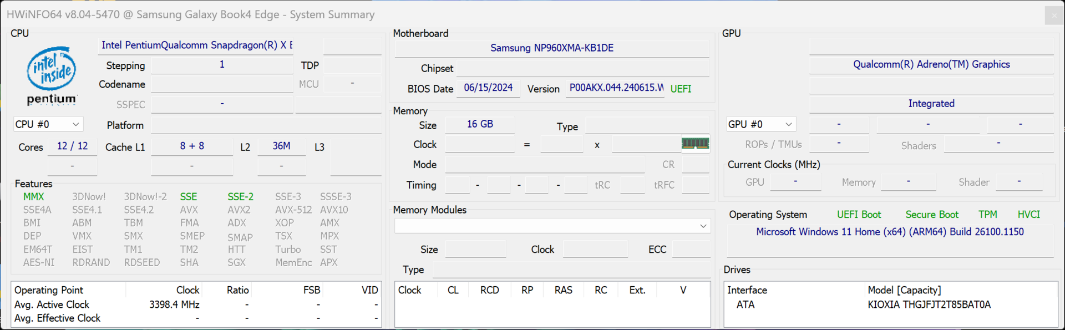Click the Stepping value 1
The width and height of the screenshot is (1065, 330).
[222, 65]
